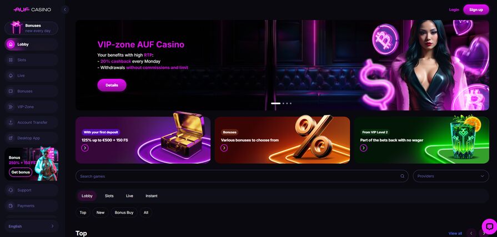Open the Various bonuses arrow icon

(x=224, y=148)
